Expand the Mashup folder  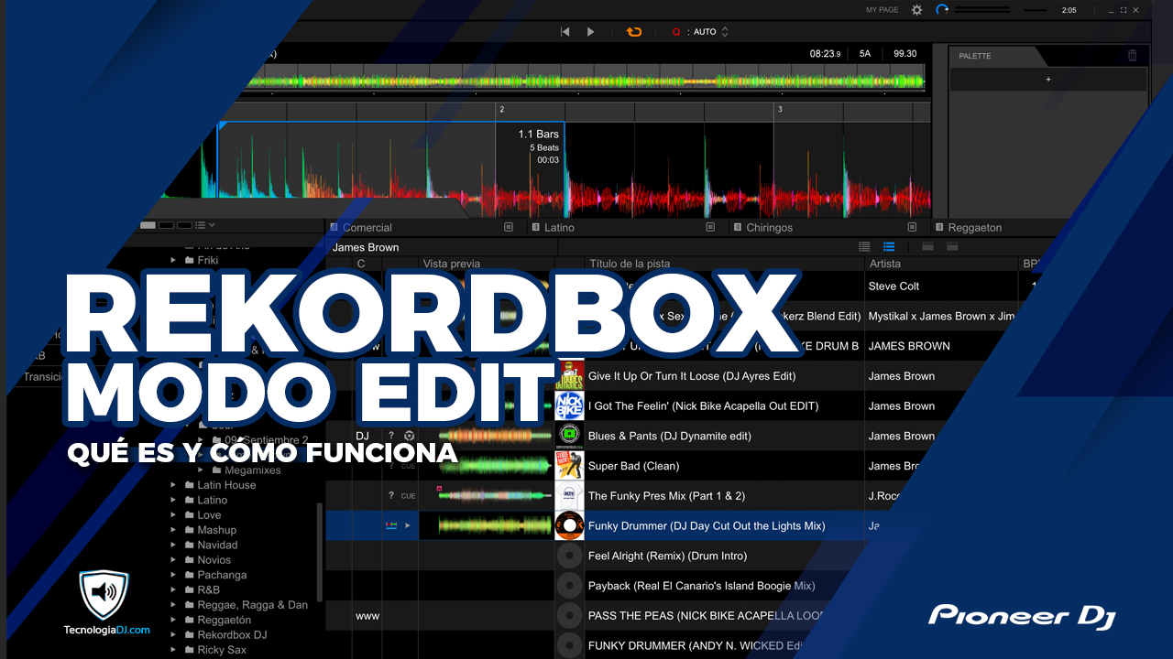point(173,530)
